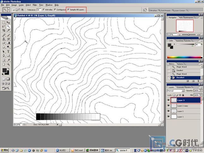
Task: Open the Navigator panel flyout menu
Action: point(202,18)
